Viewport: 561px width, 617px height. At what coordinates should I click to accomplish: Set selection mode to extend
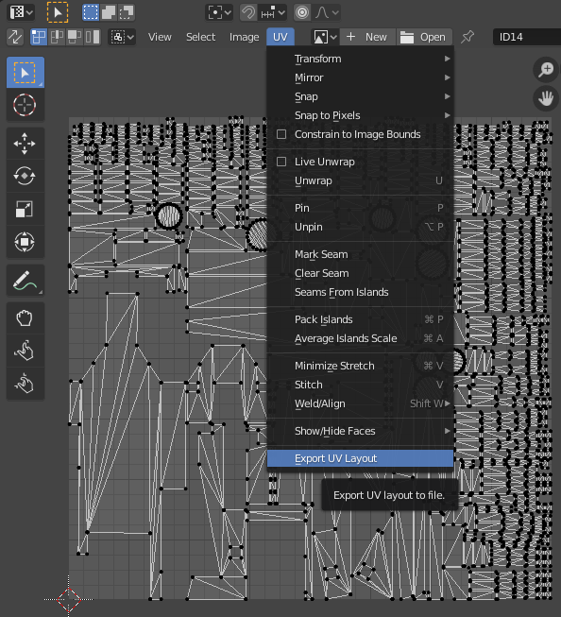(109, 12)
